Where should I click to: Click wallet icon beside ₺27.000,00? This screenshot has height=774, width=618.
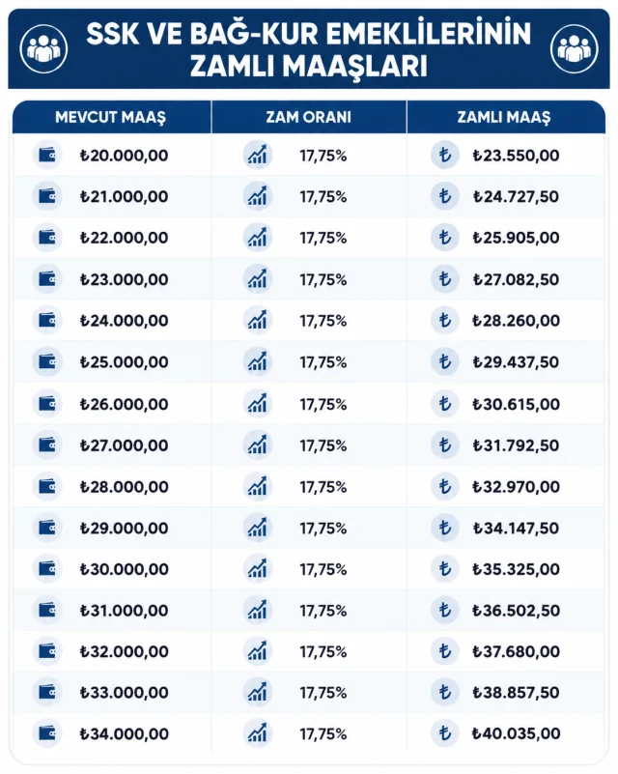pos(47,445)
